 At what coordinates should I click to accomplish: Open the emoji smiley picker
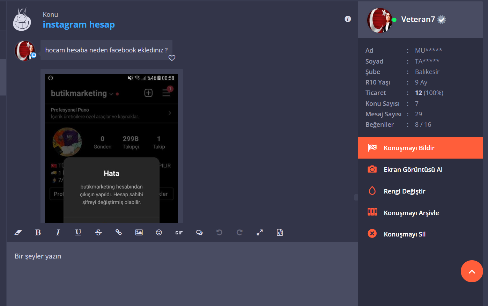(x=159, y=233)
